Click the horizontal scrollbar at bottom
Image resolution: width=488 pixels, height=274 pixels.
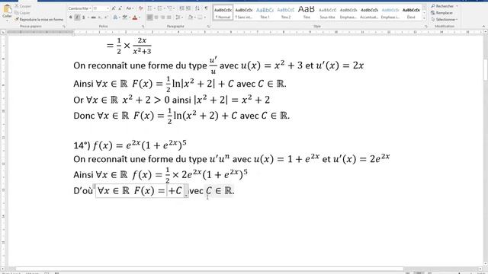(x=209, y=269)
